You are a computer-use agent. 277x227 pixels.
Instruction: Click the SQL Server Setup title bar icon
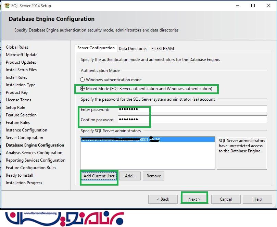(x=7, y=6)
